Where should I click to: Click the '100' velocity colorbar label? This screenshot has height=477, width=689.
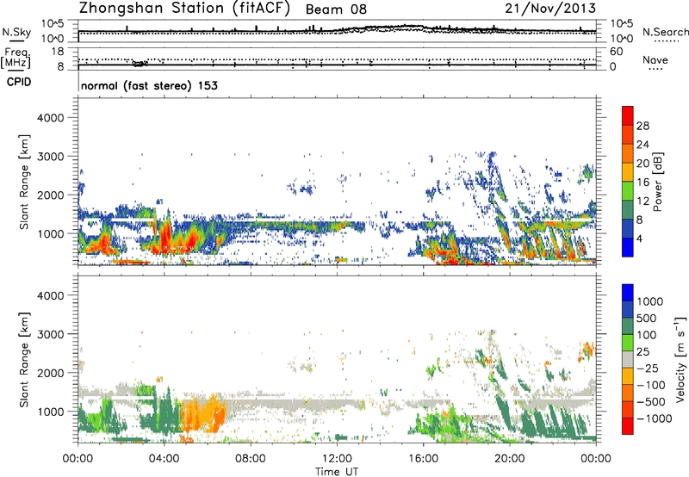tap(647, 335)
